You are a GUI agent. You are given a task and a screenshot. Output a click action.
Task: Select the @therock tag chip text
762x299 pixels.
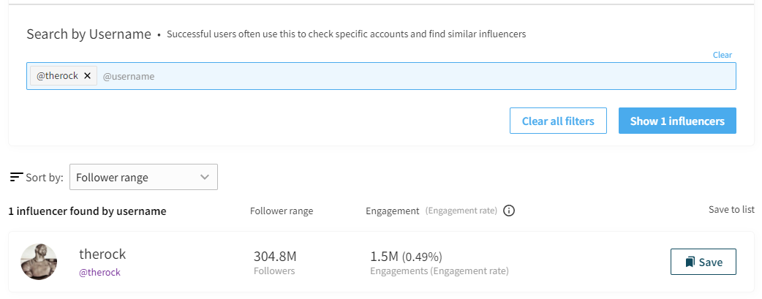pos(57,76)
